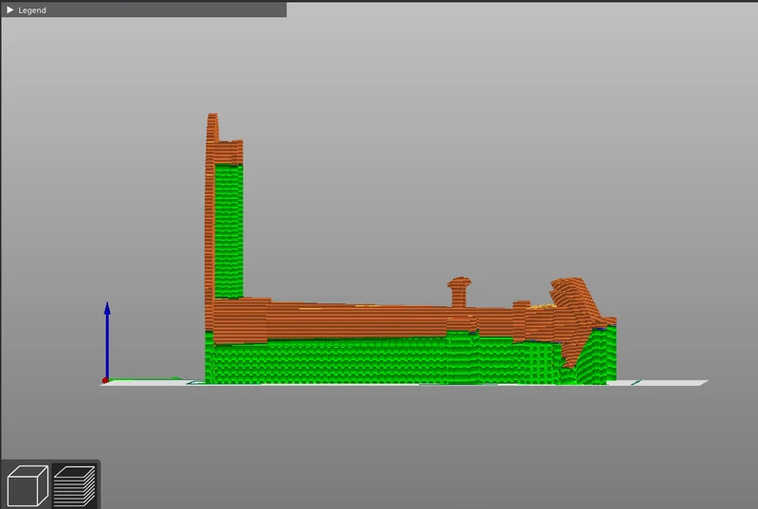Click the Legend label text
The image size is (758, 509).
(32, 10)
